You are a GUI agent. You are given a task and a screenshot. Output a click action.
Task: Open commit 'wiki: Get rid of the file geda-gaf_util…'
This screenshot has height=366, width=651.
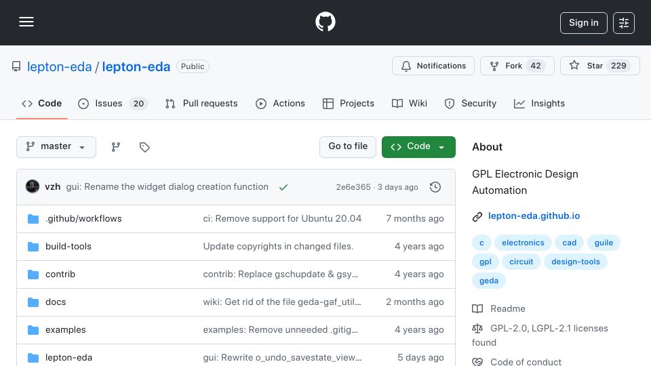[x=282, y=302]
